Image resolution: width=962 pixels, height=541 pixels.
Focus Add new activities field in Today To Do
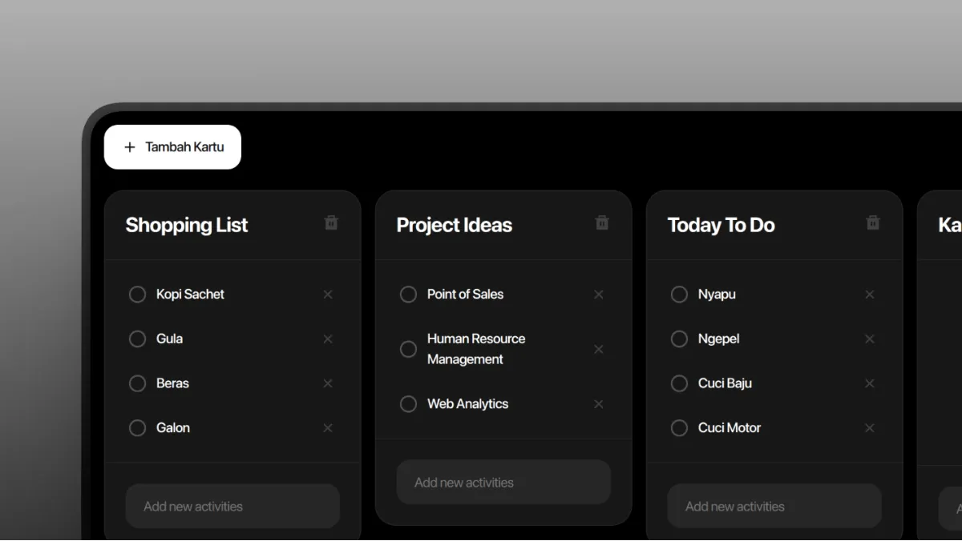point(774,506)
